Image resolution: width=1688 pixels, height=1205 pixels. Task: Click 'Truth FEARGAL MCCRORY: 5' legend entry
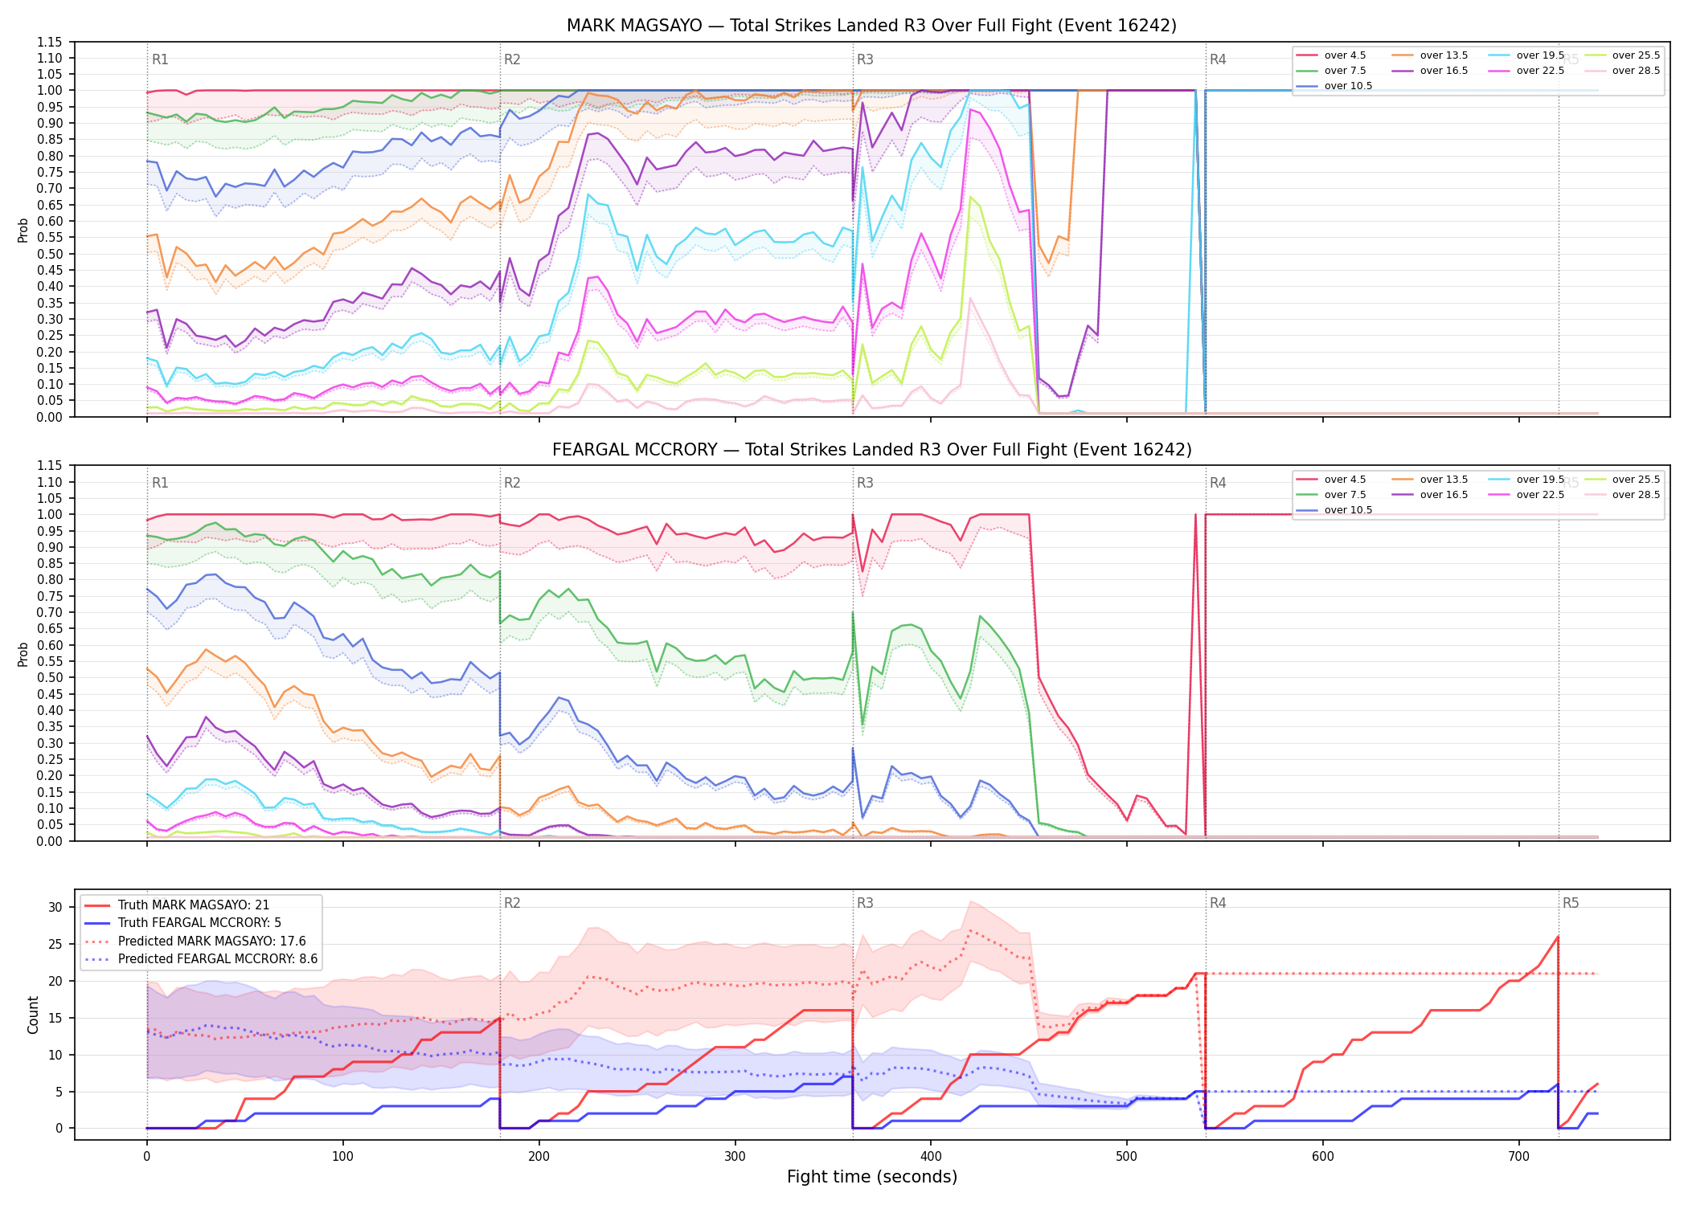tap(199, 923)
